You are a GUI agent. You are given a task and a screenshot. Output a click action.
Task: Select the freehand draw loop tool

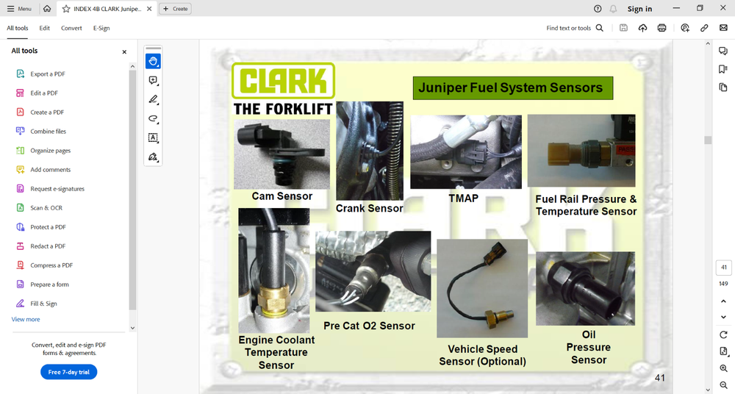[x=153, y=118]
